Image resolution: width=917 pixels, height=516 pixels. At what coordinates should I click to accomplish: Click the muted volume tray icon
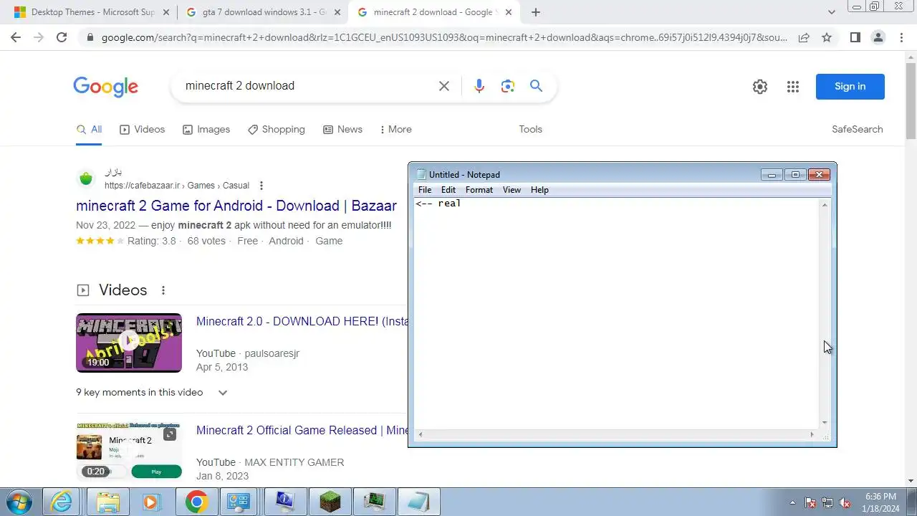tap(845, 502)
